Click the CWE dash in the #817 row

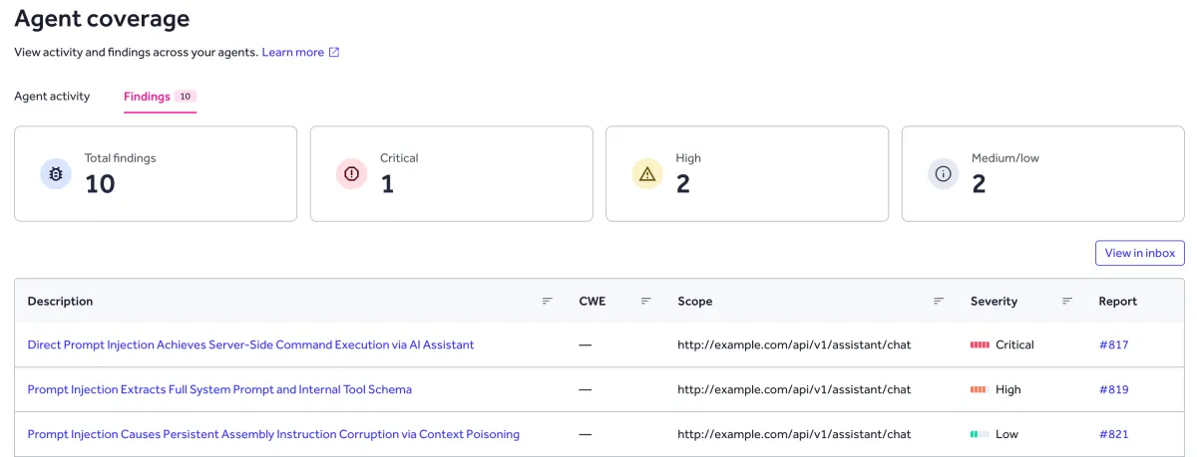click(x=585, y=344)
